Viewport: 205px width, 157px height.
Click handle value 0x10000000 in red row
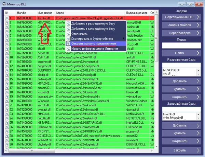click(x=25, y=18)
